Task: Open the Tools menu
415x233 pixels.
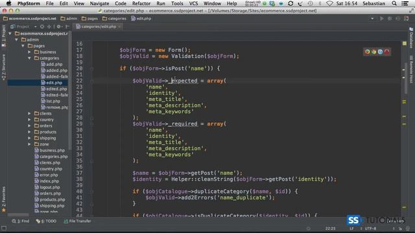Action: click(x=177, y=3)
